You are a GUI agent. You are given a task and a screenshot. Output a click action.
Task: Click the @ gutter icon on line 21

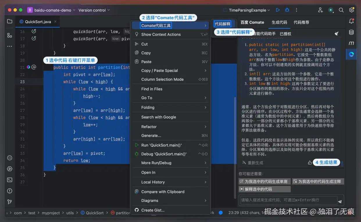(x=34, y=67)
